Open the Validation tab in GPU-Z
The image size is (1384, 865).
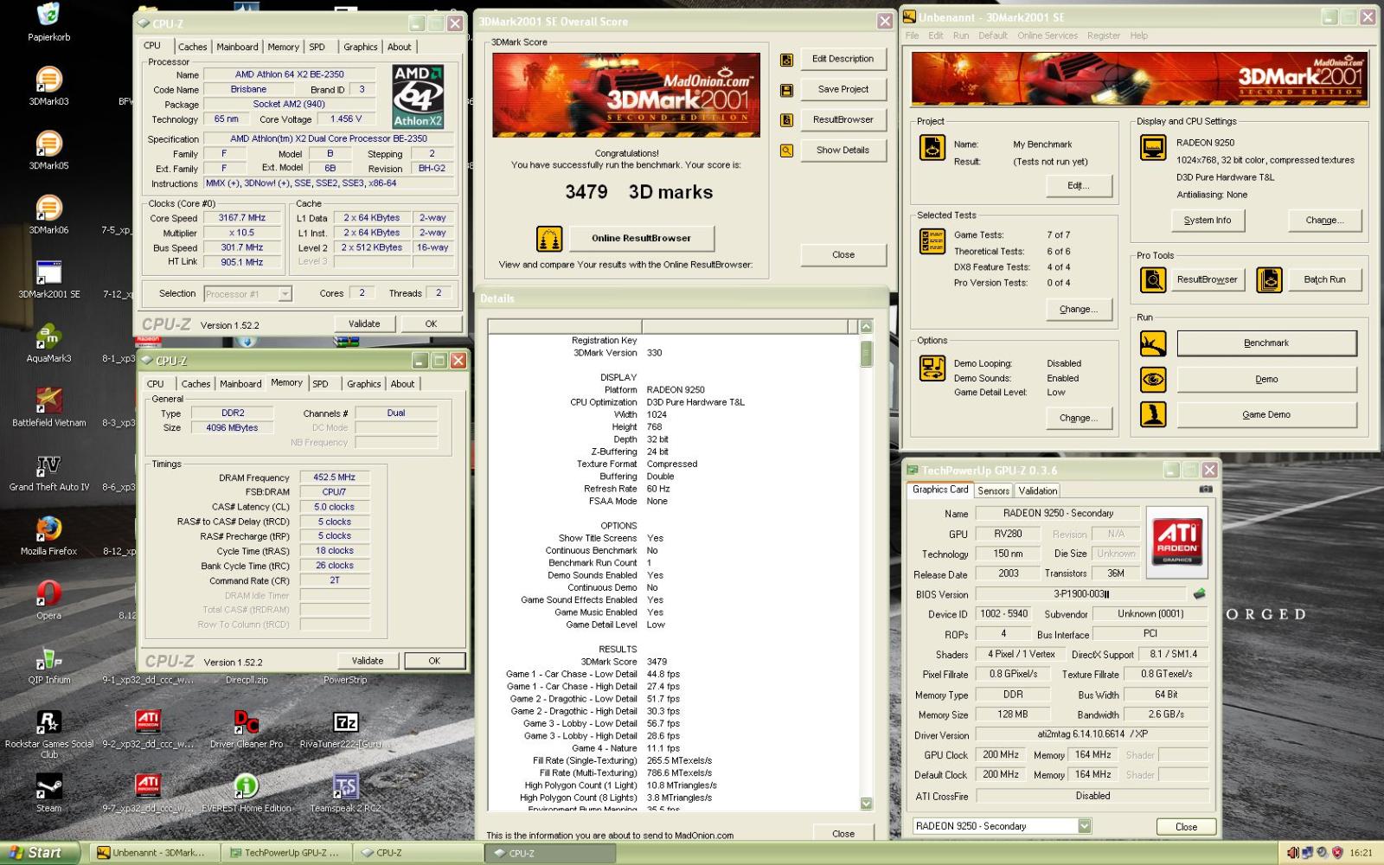coord(1037,490)
